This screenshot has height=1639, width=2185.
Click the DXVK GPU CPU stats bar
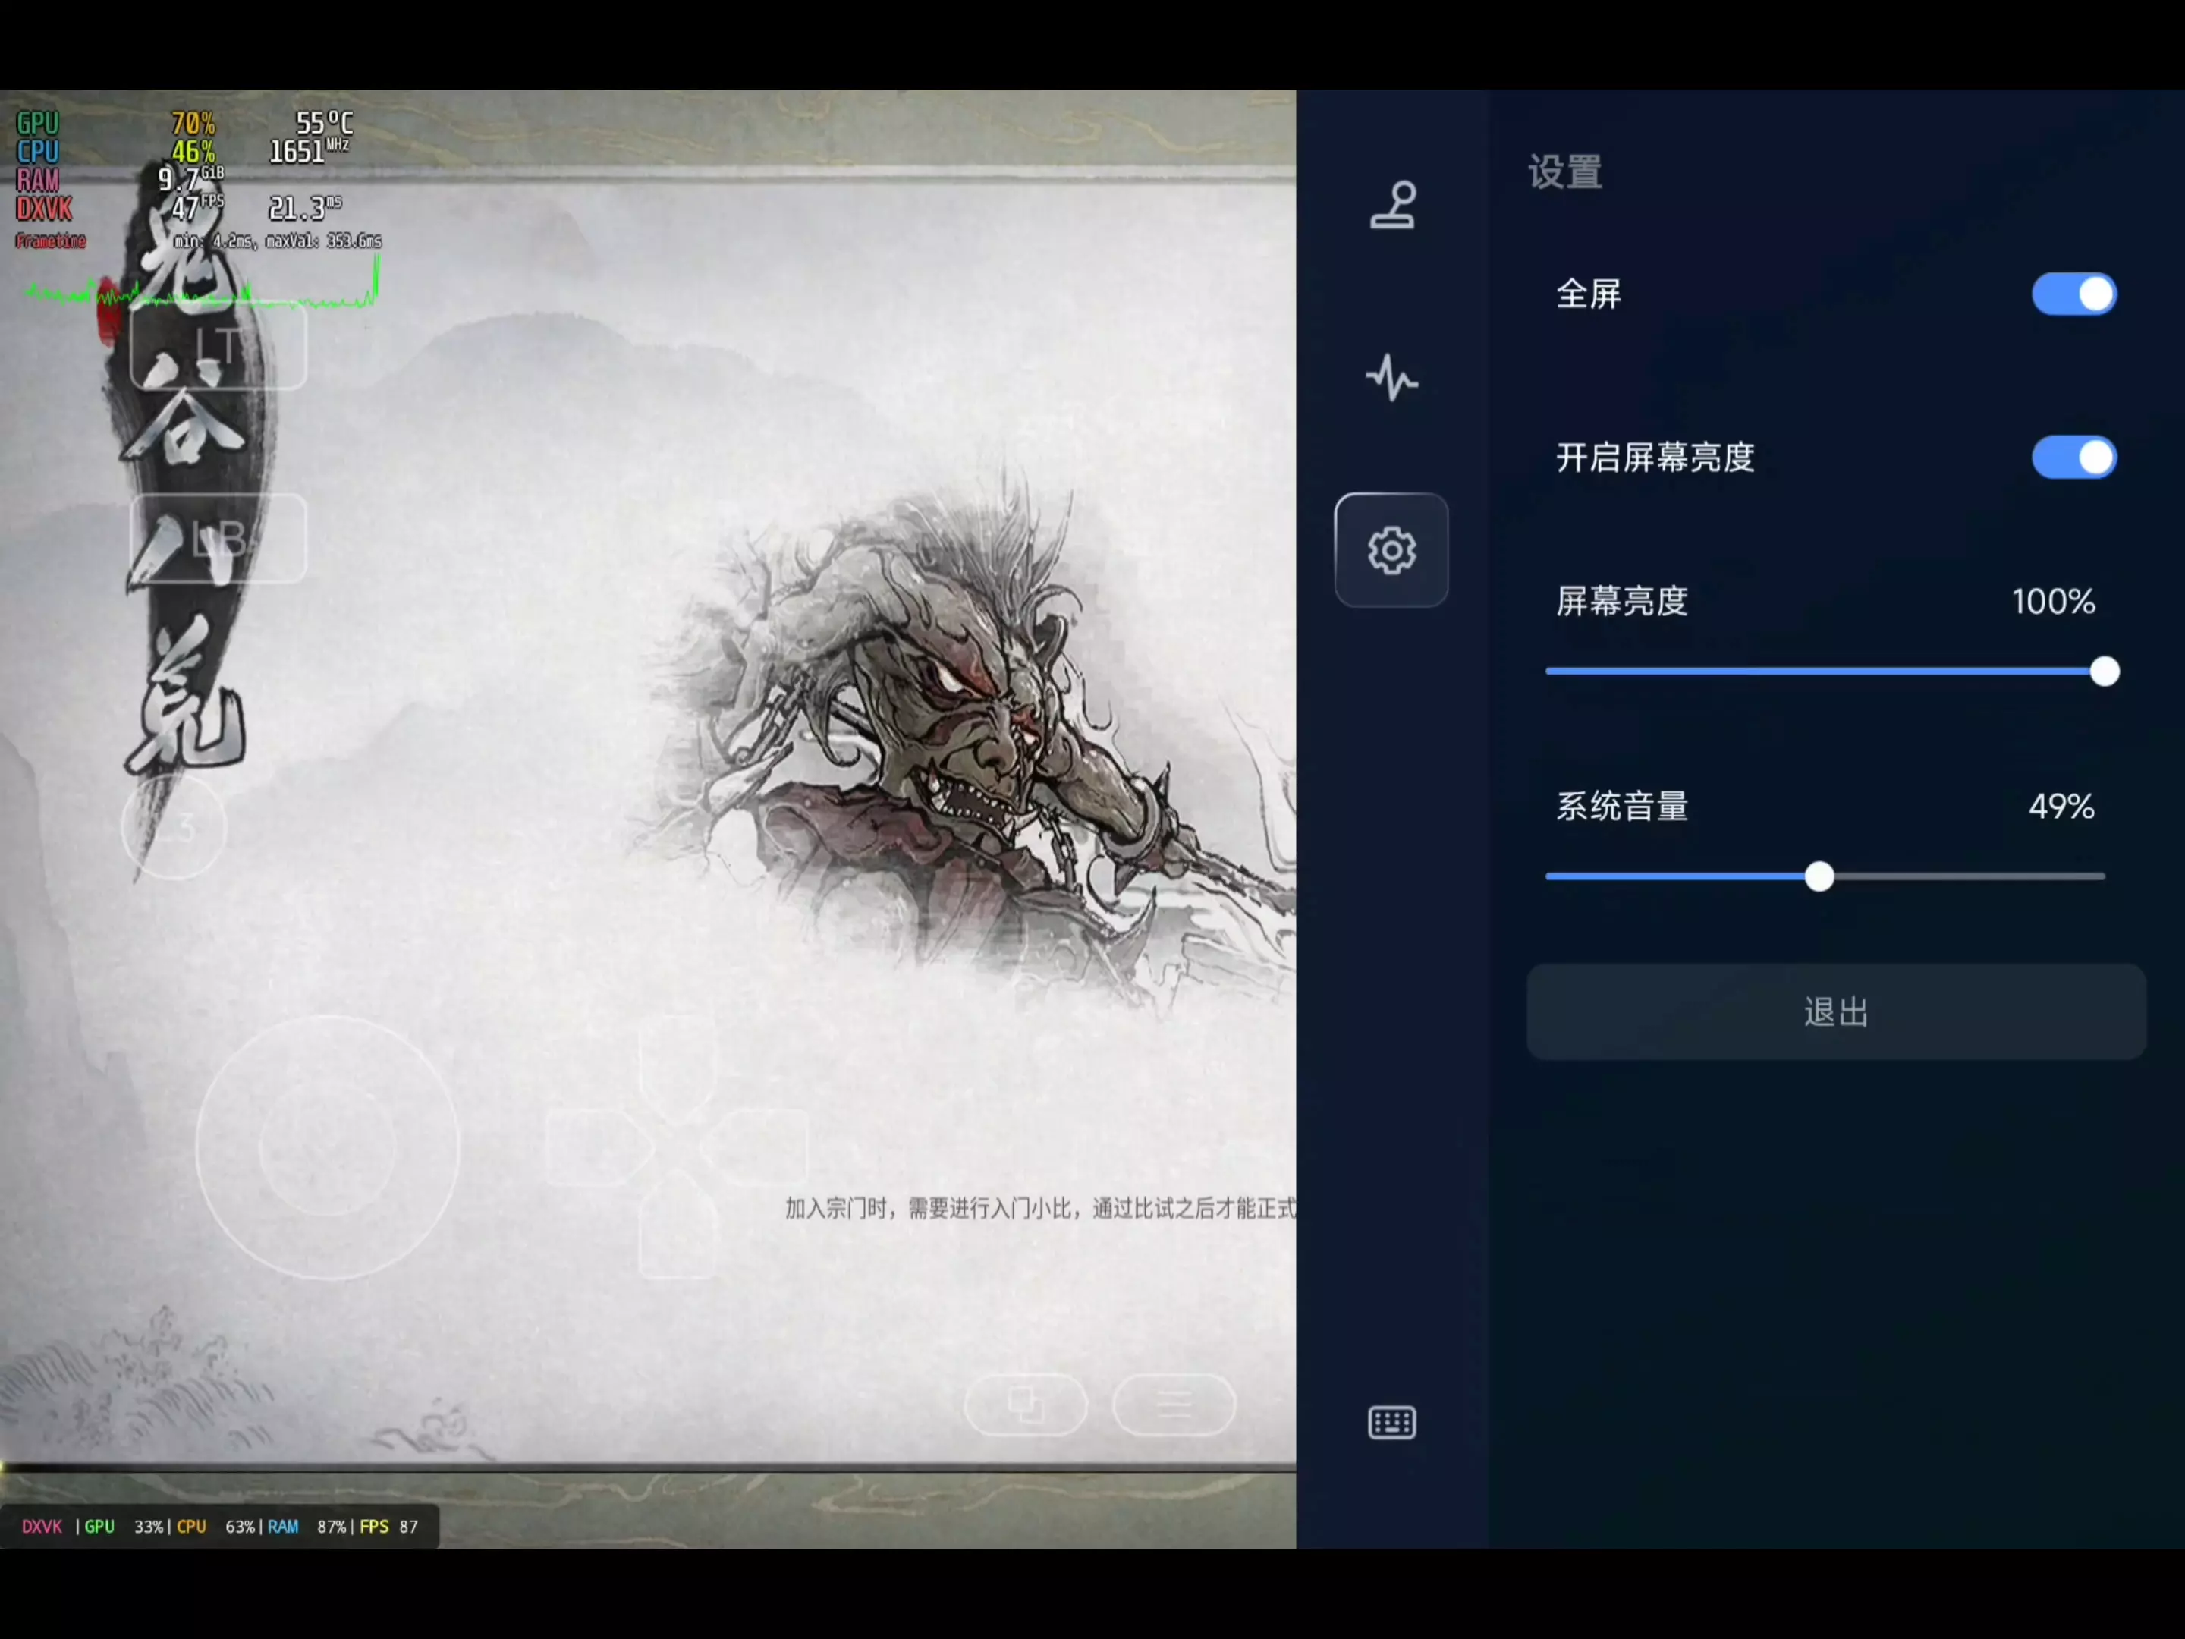(x=219, y=1527)
